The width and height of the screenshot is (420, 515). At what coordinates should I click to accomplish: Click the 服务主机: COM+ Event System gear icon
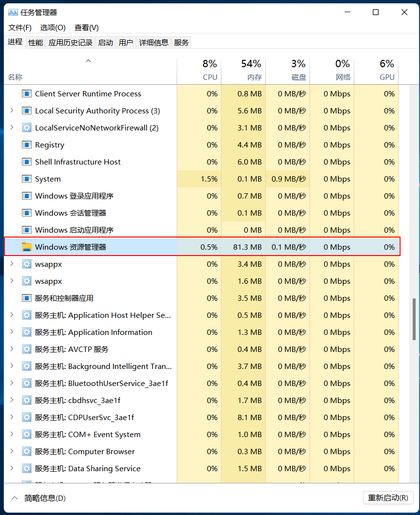27,434
